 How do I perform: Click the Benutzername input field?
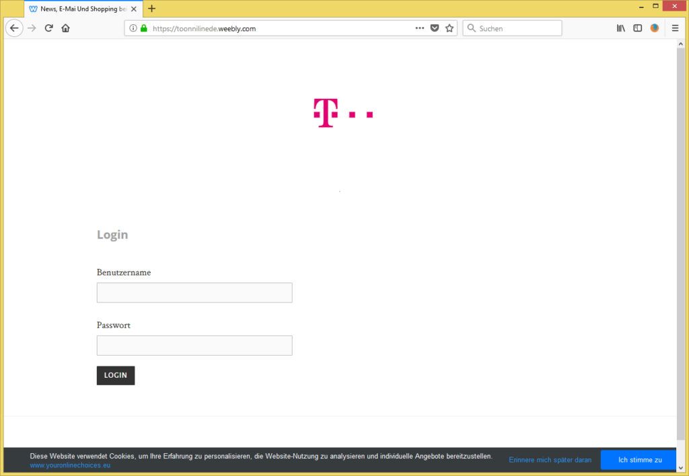(194, 292)
